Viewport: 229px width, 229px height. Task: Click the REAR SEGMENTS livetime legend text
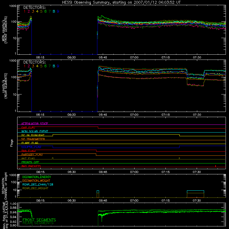[38, 223]
